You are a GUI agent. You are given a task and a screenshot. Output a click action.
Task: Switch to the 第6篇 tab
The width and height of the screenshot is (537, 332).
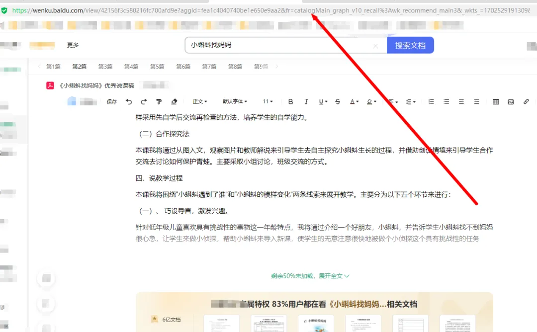pyautogui.click(x=183, y=67)
